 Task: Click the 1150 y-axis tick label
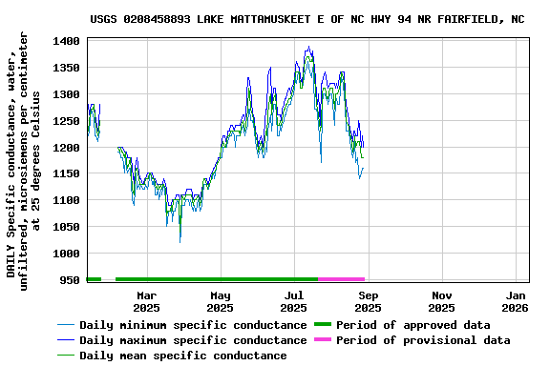tap(66, 173)
